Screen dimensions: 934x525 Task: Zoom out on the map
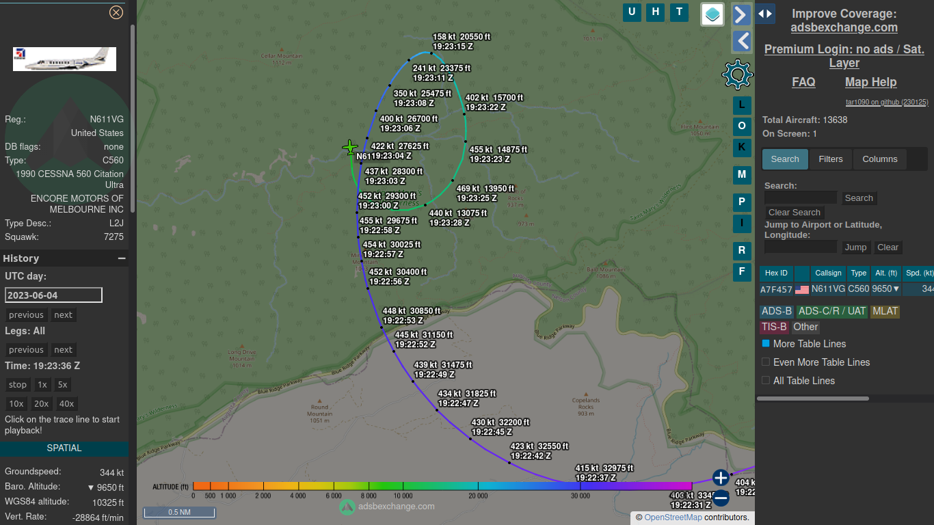pos(721,498)
